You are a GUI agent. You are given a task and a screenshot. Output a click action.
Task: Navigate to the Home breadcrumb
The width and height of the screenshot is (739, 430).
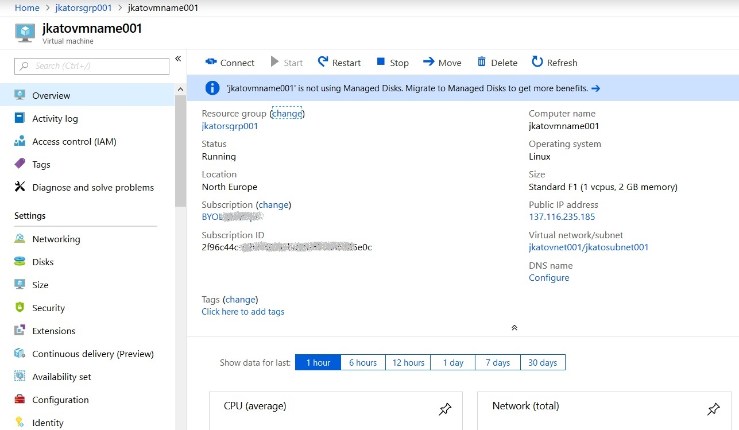pos(27,8)
